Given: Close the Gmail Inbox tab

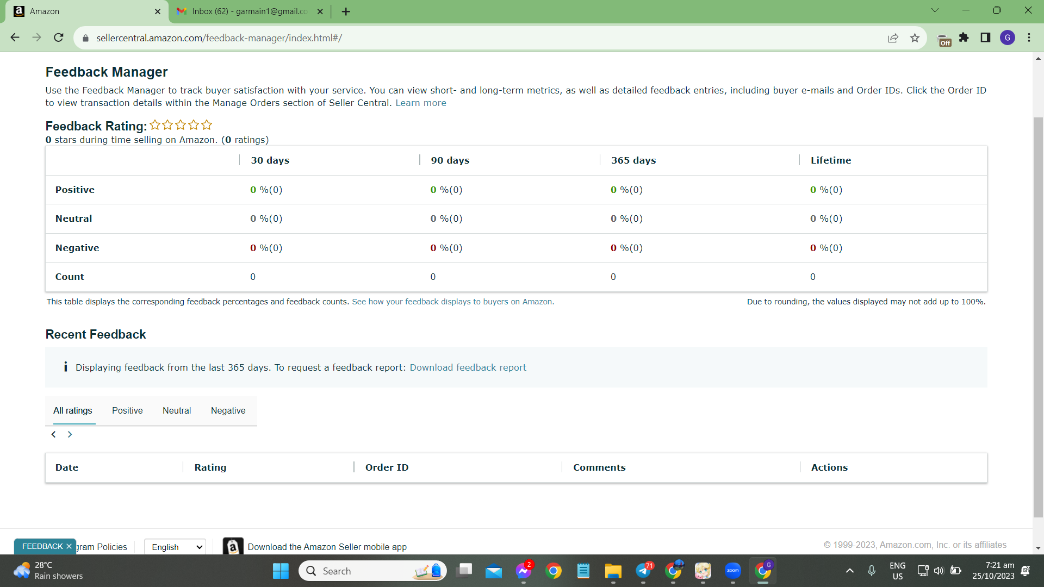Looking at the screenshot, I should [x=320, y=11].
